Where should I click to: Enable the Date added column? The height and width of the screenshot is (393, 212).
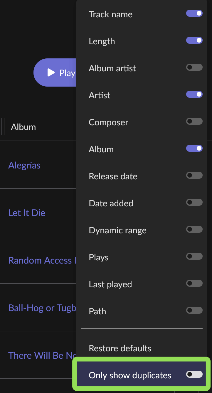(194, 203)
